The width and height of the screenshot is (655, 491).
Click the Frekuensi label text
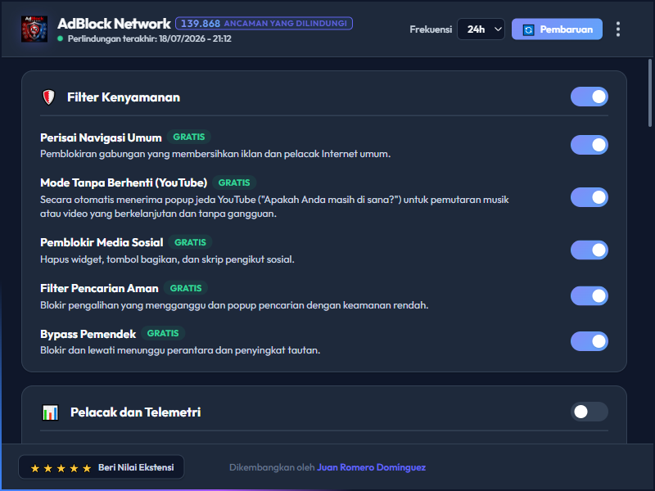pos(431,29)
